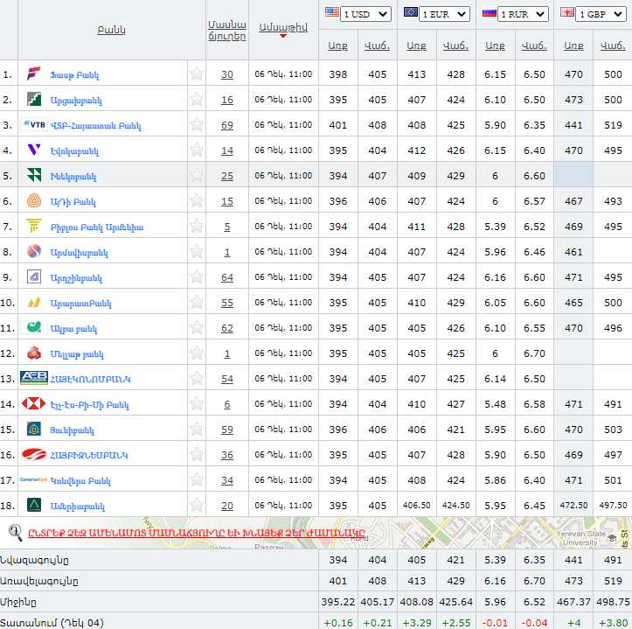
Task: Sort by the GBP buy rate header
Action: 573,45
